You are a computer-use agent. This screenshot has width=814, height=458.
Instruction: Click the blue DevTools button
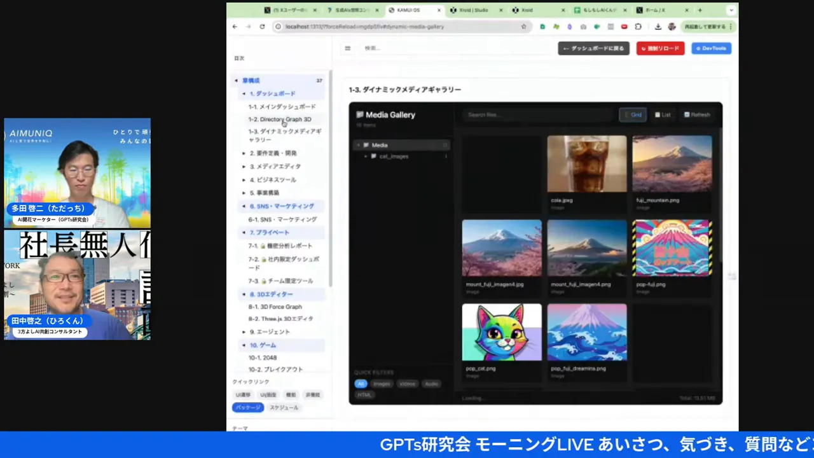[x=711, y=48]
